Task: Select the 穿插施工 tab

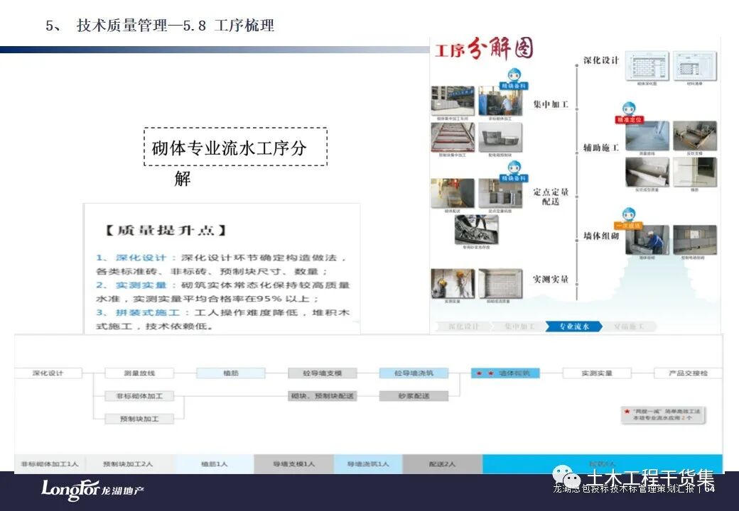Action: point(630,325)
